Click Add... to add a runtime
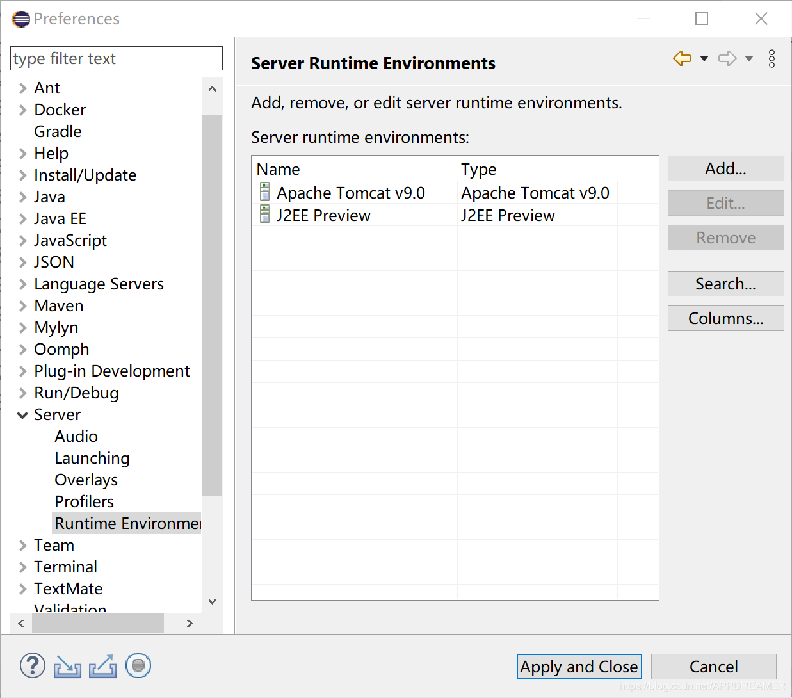 coord(725,168)
